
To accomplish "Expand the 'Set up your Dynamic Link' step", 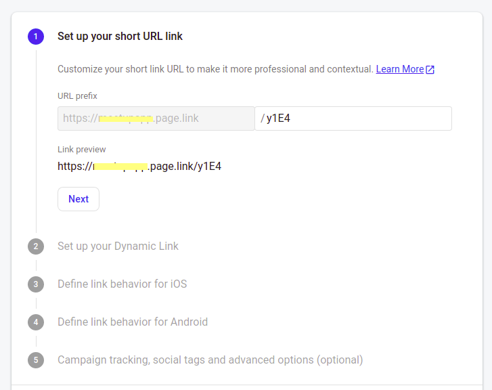I will pyautogui.click(x=118, y=246).
